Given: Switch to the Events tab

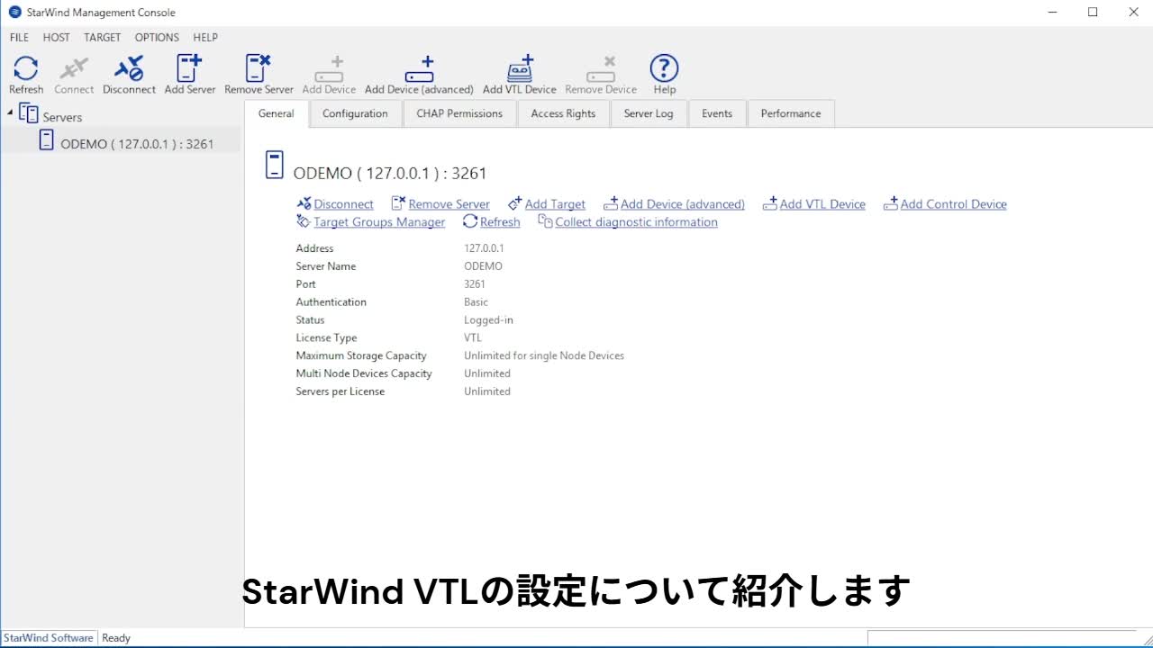Looking at the screenshot, I should (x=717, y=113).
